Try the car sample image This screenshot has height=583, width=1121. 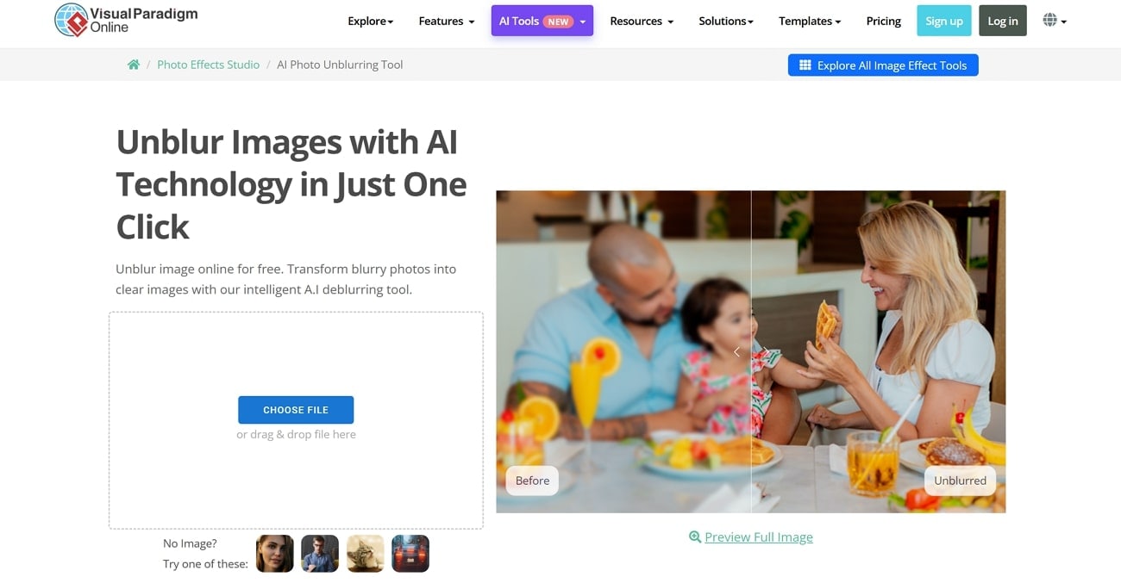410,554
